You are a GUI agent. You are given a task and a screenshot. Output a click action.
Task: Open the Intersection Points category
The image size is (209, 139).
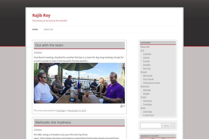[x=152, y=83]
